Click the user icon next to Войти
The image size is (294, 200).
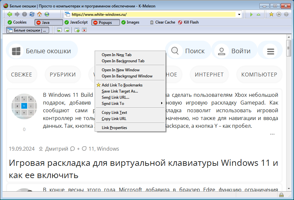tap(221, 51)
